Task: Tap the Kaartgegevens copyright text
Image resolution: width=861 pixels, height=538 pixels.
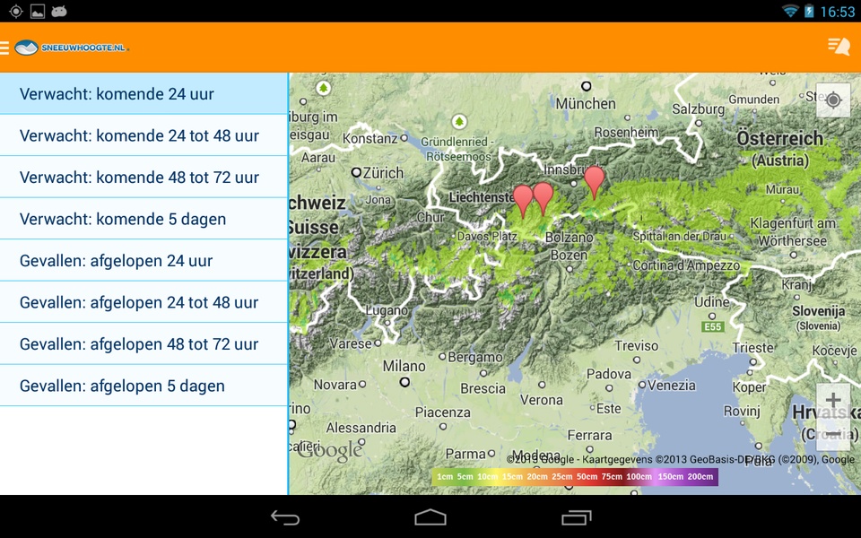Action: click(x=681, y=459)
